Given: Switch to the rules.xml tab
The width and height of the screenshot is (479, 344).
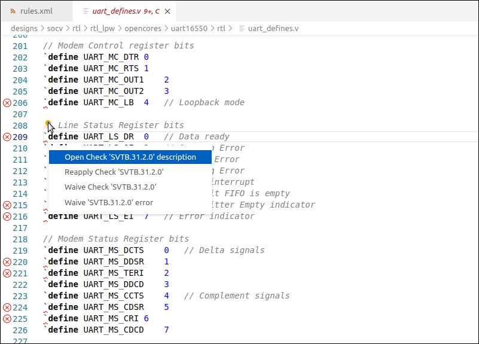Looking at the screenshot, I should [x=36, y=11].
